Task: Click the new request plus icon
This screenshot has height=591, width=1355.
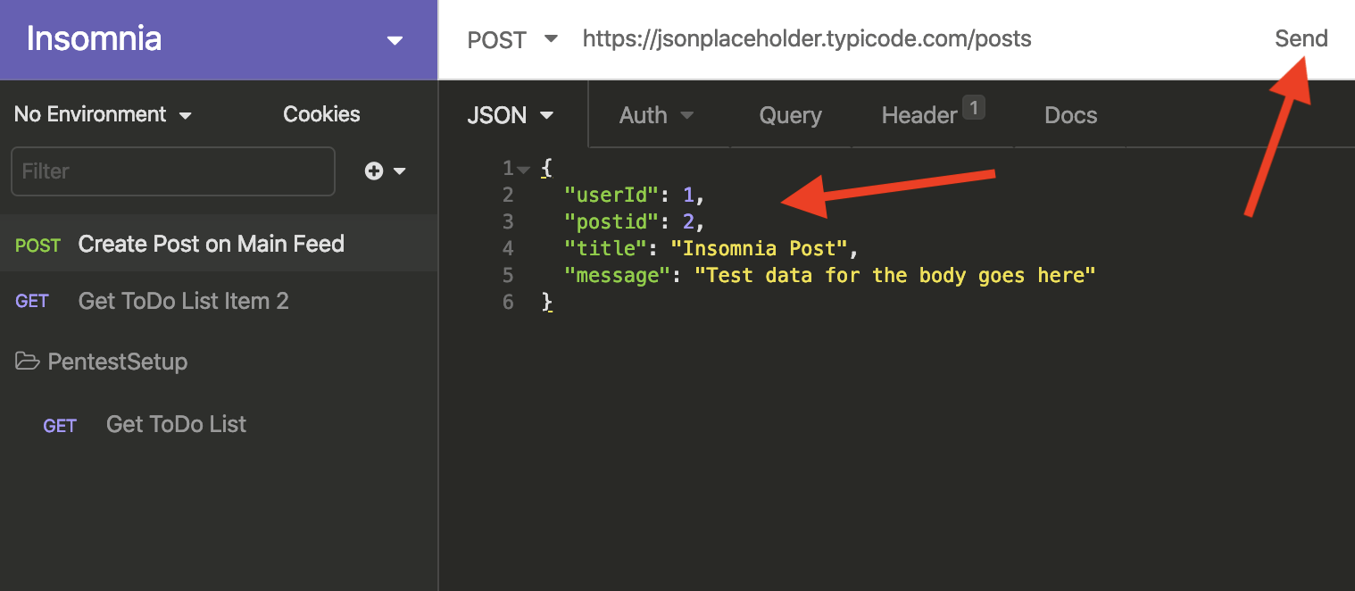Action: (374, 171)
